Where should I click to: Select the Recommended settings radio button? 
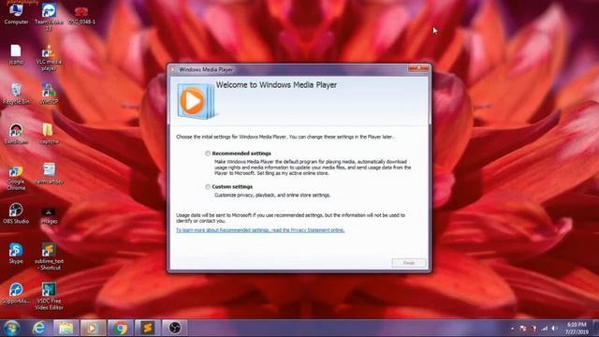[208, 154]
